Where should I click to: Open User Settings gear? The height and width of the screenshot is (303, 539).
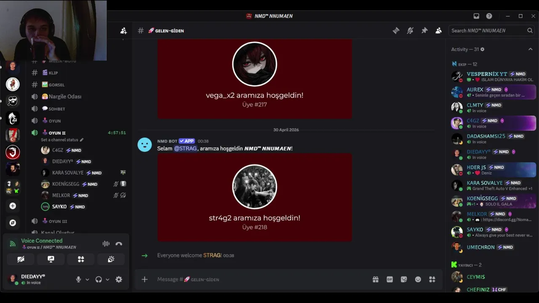(x=119, y=279)
